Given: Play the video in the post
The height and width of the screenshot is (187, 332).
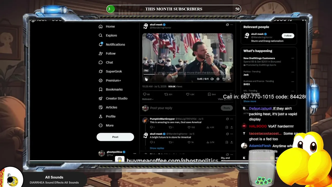Looking at the screenshot, I should (146, 79).
